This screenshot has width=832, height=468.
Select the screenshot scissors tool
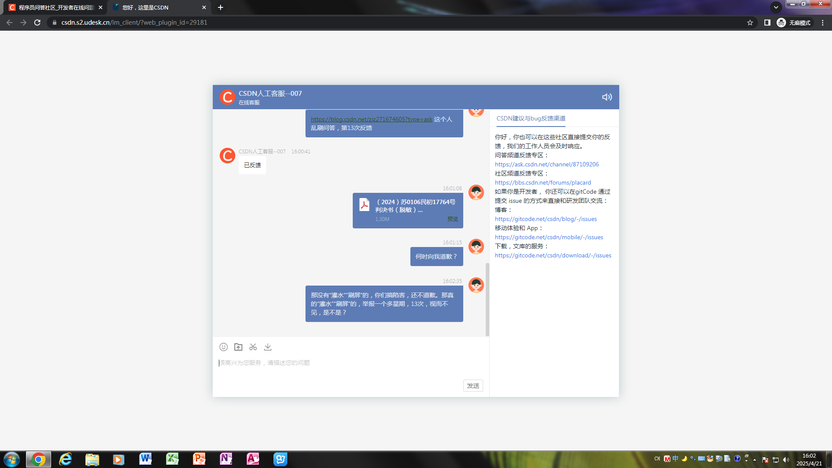[x=253, y=347]
